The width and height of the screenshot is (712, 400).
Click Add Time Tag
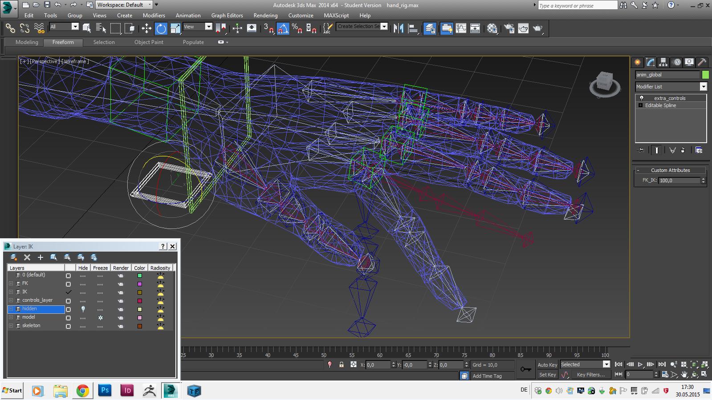click(x=487, y=376)
